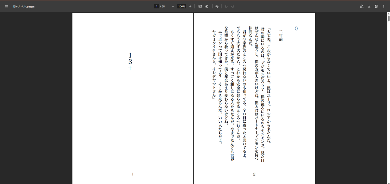Toggle fit to page view

pos(200,6)
